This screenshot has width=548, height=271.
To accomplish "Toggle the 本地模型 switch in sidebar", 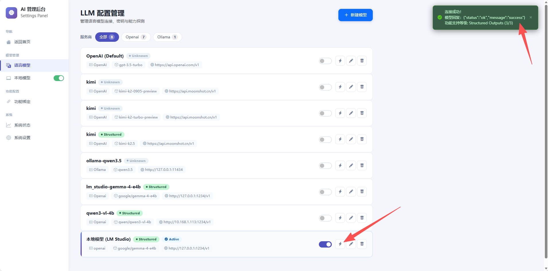I will click(x=59, y=78).
